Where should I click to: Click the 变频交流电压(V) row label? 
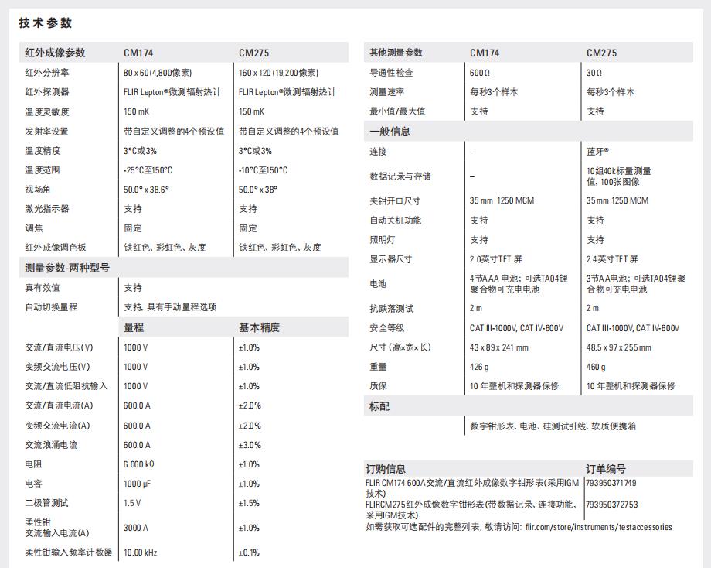58,367
